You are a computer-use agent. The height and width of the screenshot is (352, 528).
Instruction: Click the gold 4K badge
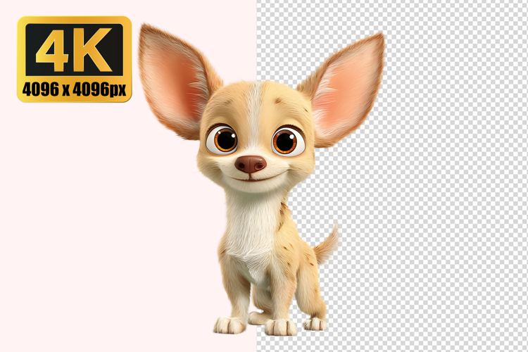coord(74,59)
